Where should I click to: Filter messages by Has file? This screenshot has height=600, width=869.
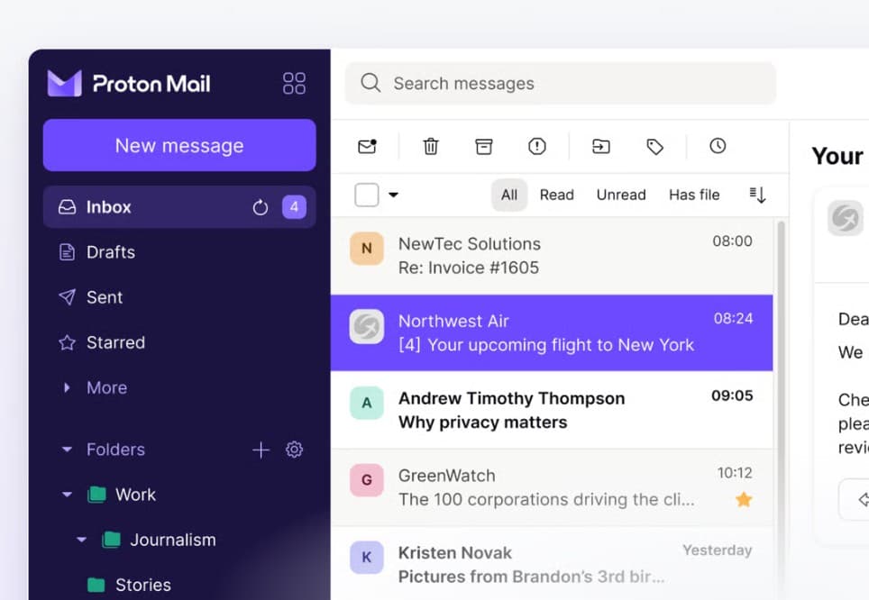point(694,195)
